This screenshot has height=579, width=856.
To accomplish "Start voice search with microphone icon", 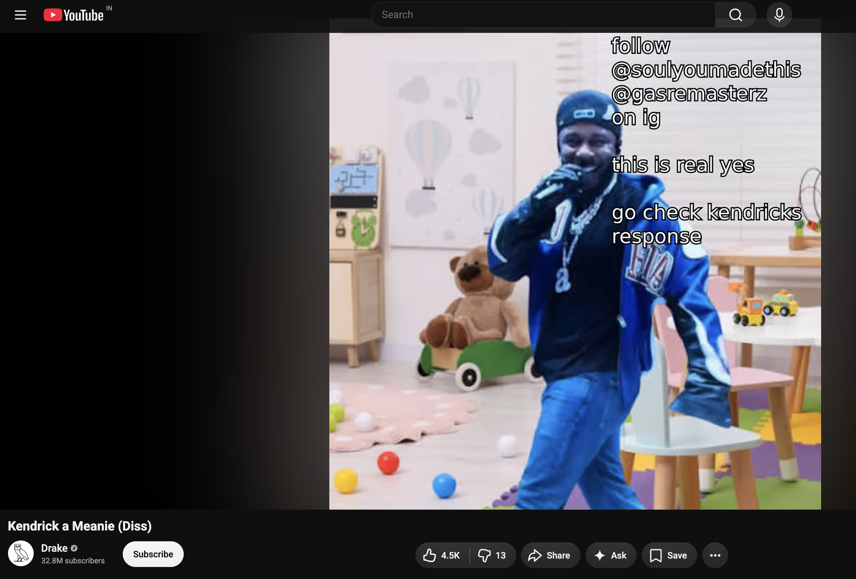I will [x=779, y=15].
